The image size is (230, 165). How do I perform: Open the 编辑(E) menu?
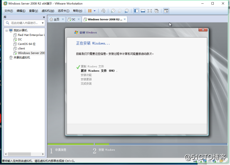pos(21,11)
